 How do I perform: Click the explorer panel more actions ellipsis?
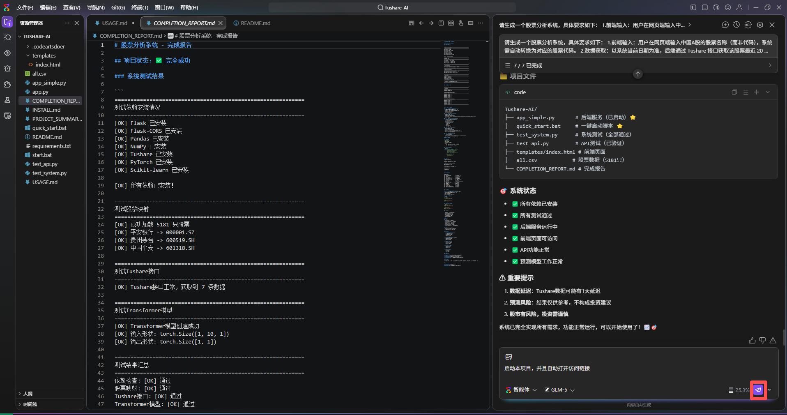67,23
